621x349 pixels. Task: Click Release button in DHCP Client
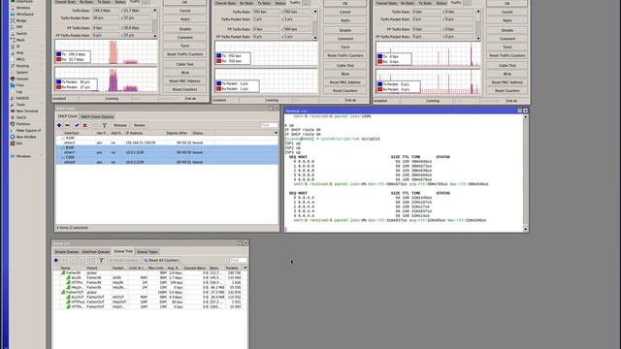[x=120, y=125]
